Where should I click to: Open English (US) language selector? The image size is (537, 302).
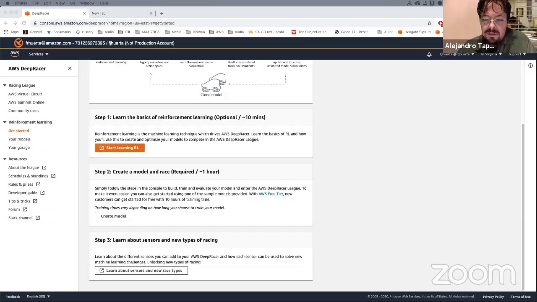[38, 297]
